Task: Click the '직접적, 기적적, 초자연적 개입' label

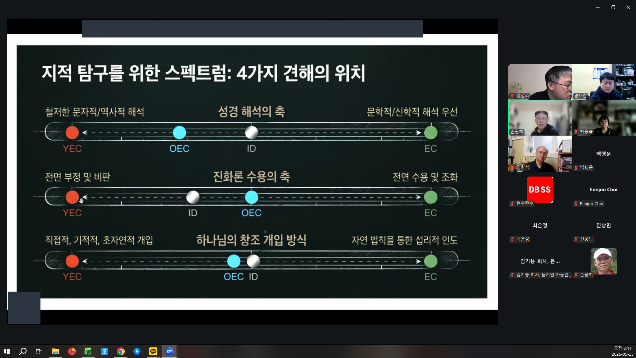Action: [x=99, y=240]
